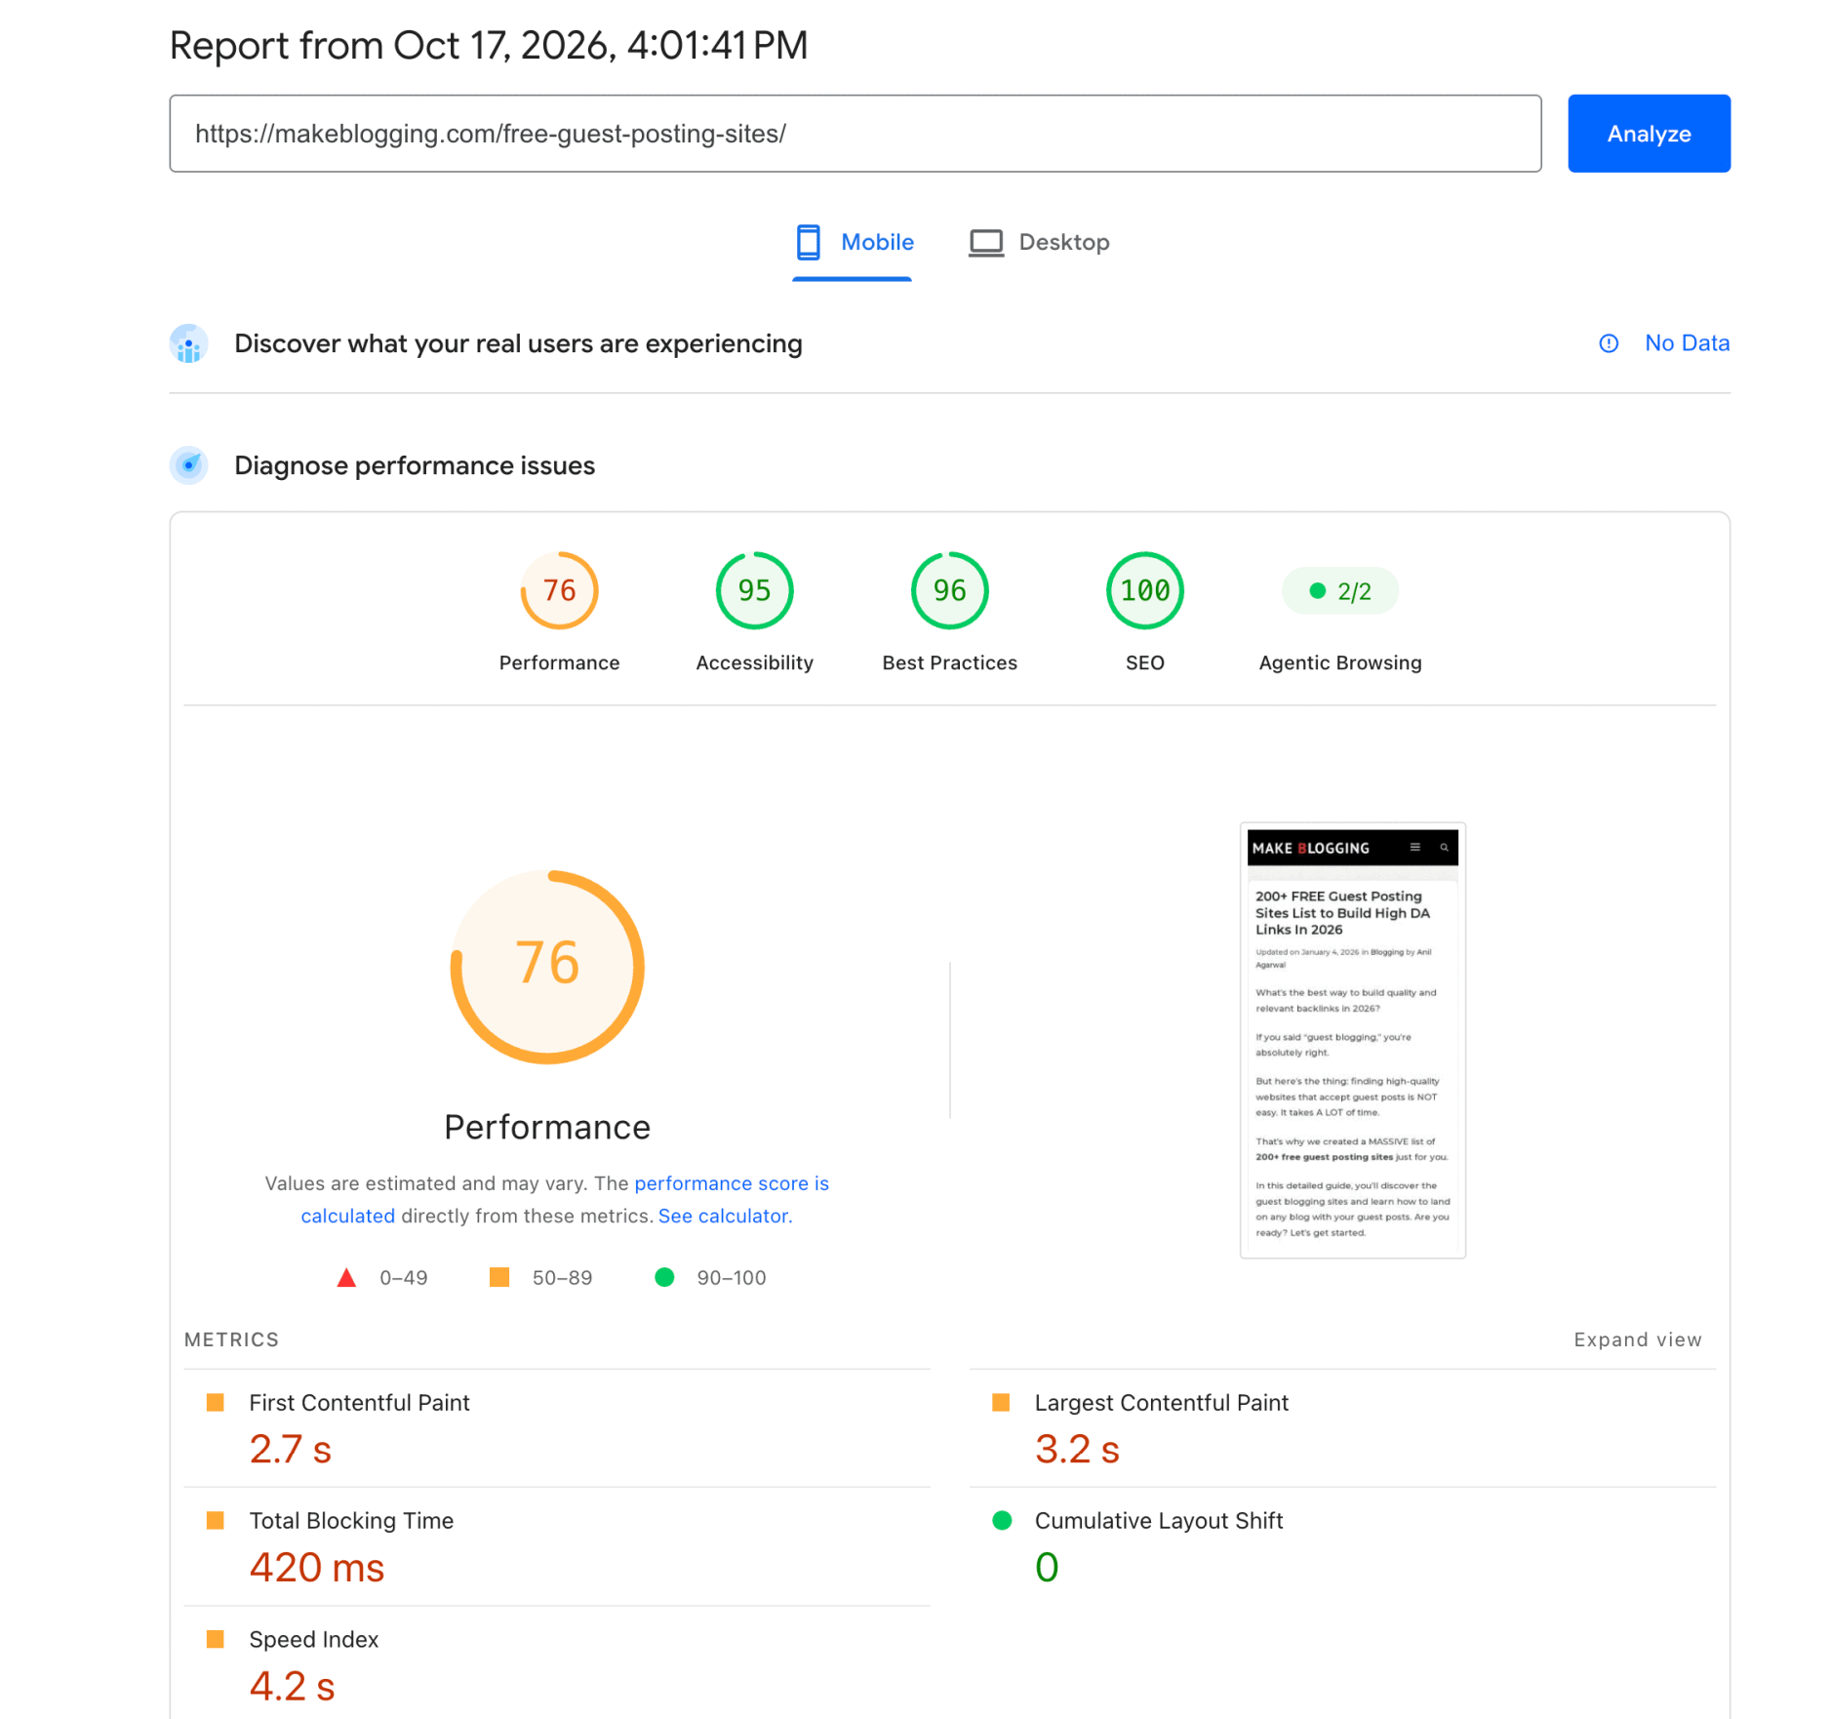Open the No Data link
The width and height of the screenshot is (1830, 1719).
(1687, 343)
